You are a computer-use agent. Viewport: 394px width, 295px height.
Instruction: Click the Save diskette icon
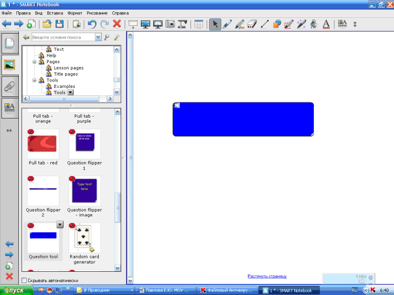click(x=59, y=24)
